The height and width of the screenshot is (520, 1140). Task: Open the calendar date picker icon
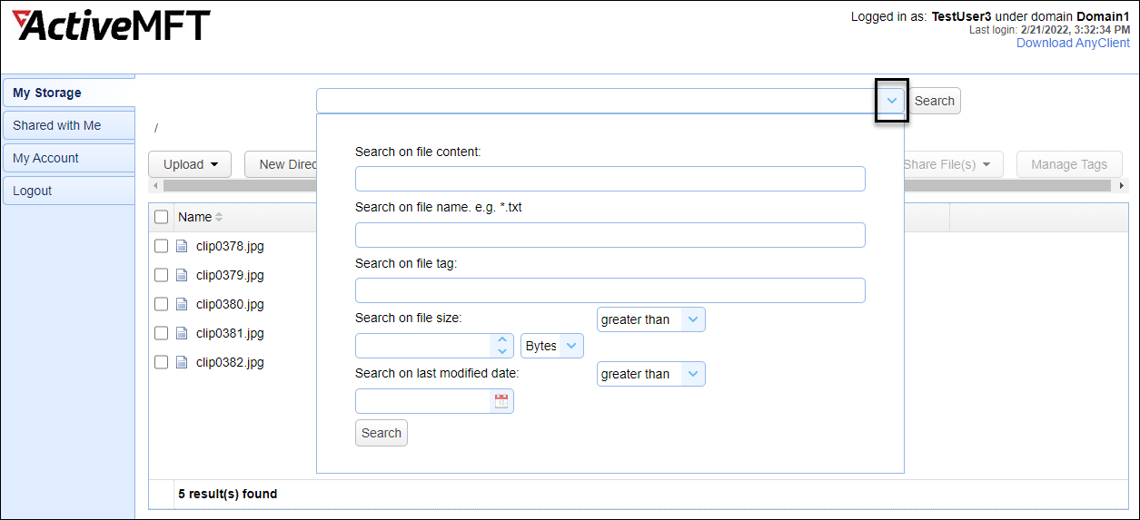501,401
